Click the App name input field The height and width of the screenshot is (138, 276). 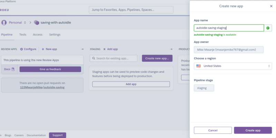pyautogui.click(x=229, y=28)
